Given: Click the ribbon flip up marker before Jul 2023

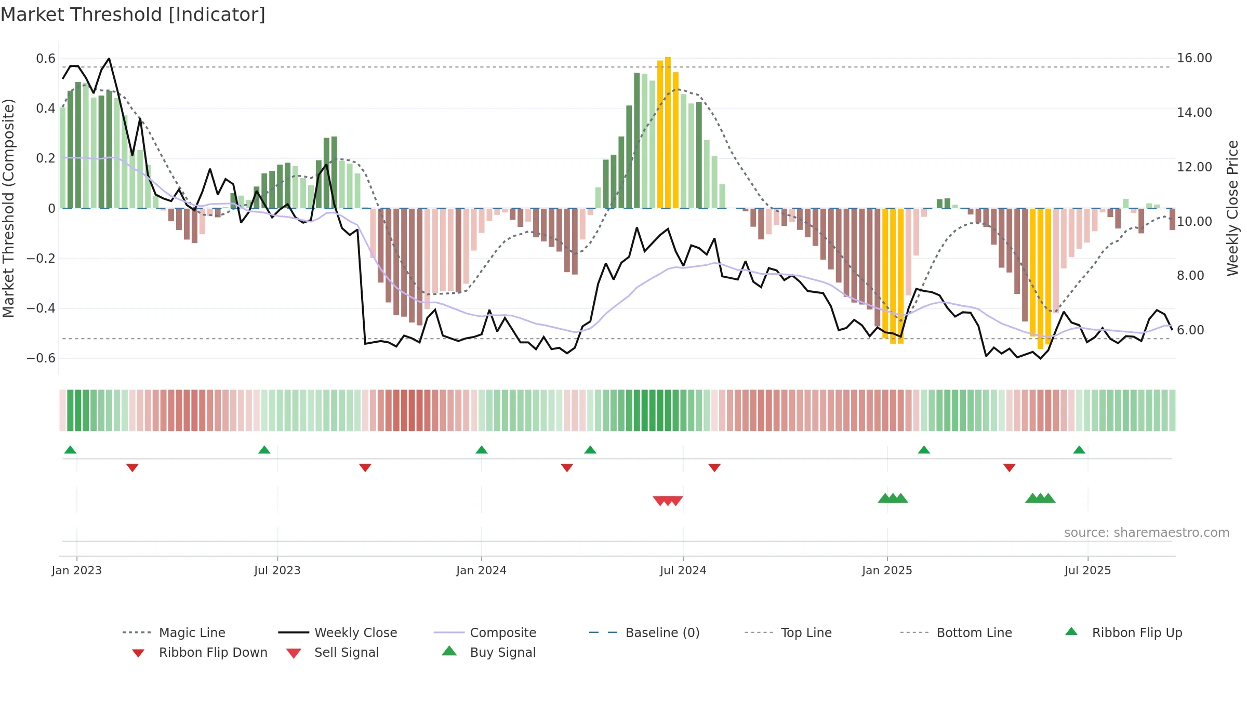Looking at the screenshot, I should point(264,450).
